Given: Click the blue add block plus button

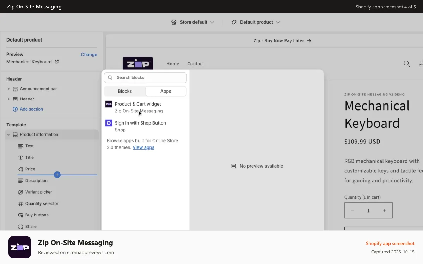Looking at the screenshot, I should [x=57, y=175].
